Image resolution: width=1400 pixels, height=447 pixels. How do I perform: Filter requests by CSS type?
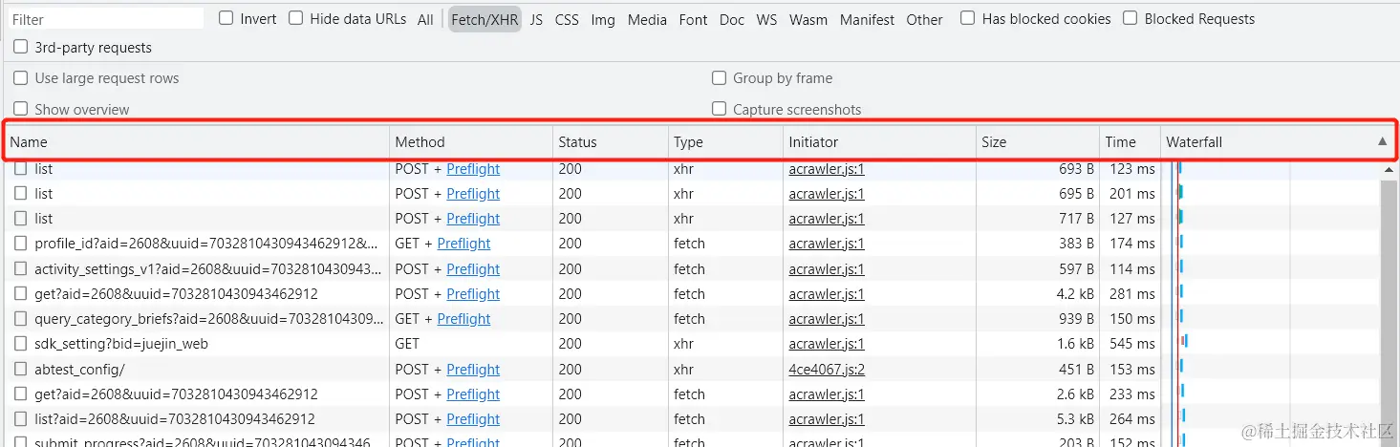click(x=567, y=19)
